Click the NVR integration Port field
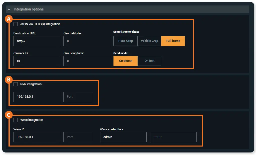The width and height of the screenshot is (256, 155). (78, 97)
